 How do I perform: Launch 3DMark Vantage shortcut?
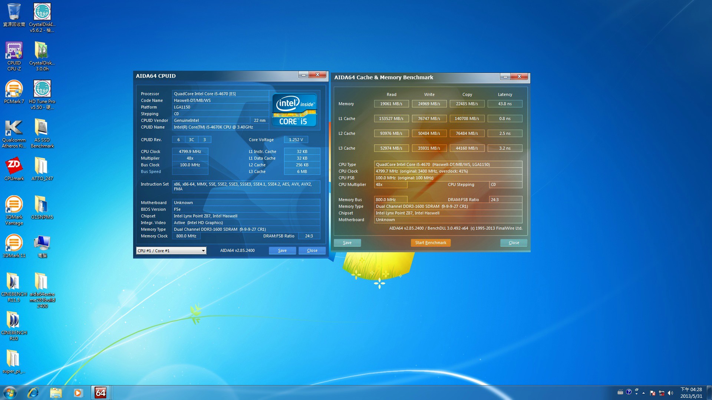pos(14,210)
